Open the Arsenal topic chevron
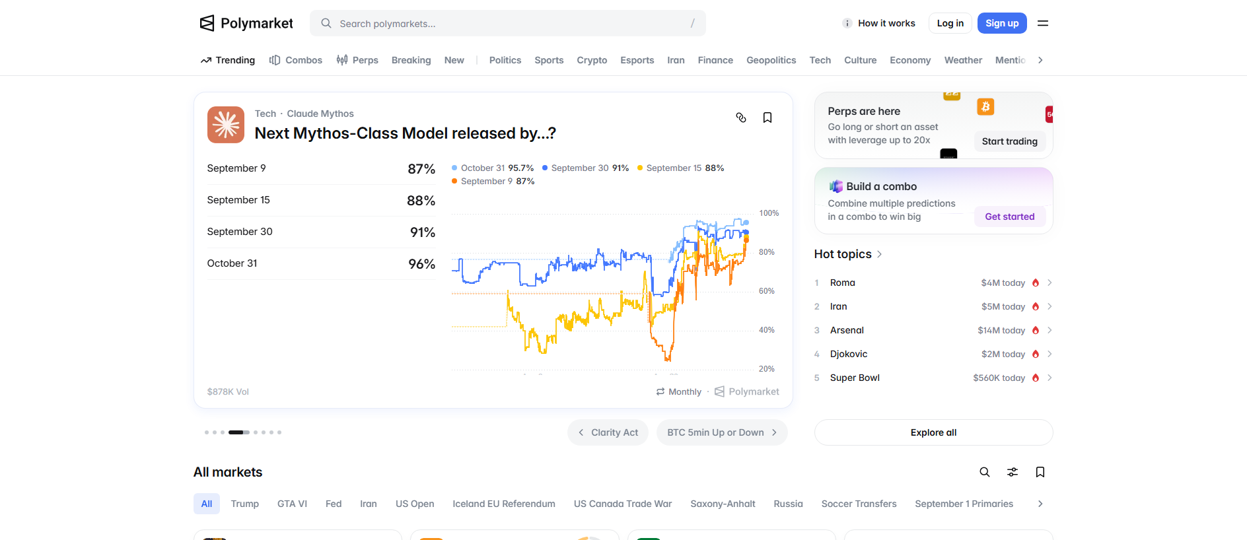The width and height of the screenshot is (1247, 540). [1050, 330]
